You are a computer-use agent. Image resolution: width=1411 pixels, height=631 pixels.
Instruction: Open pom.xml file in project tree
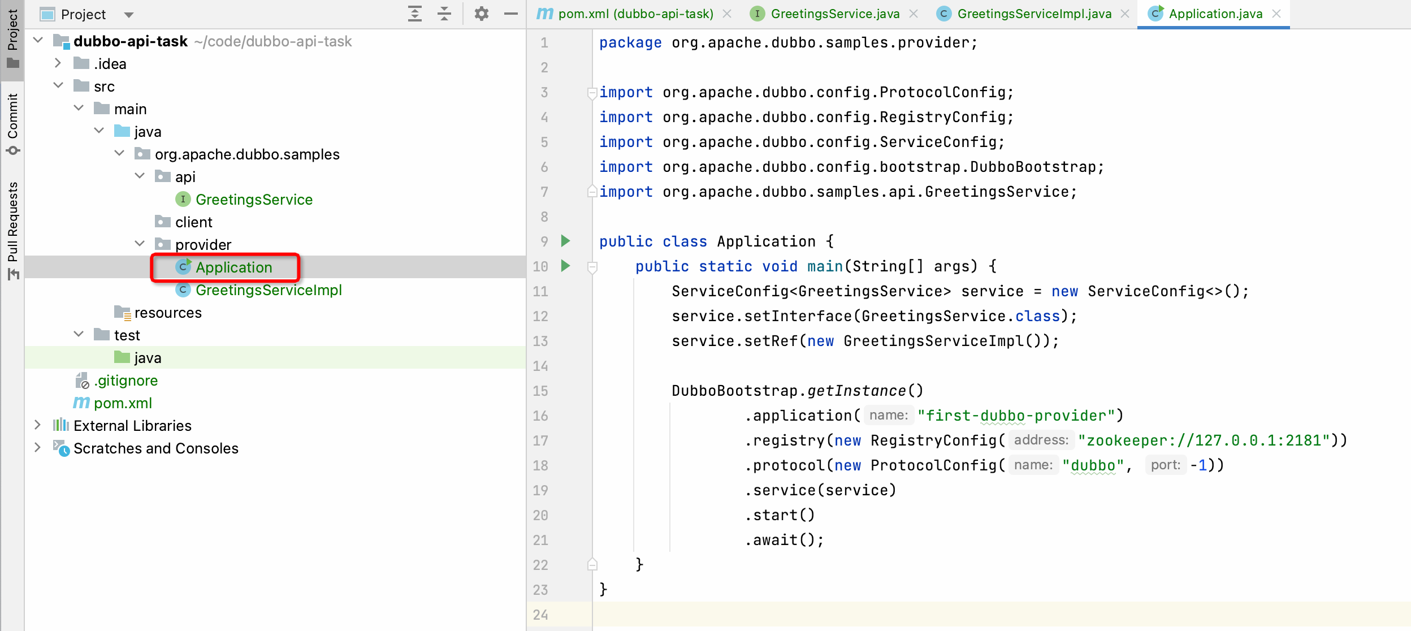pos(123,403)
